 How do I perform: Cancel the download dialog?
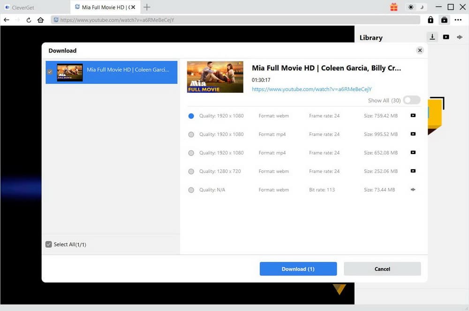pos(382,269)
